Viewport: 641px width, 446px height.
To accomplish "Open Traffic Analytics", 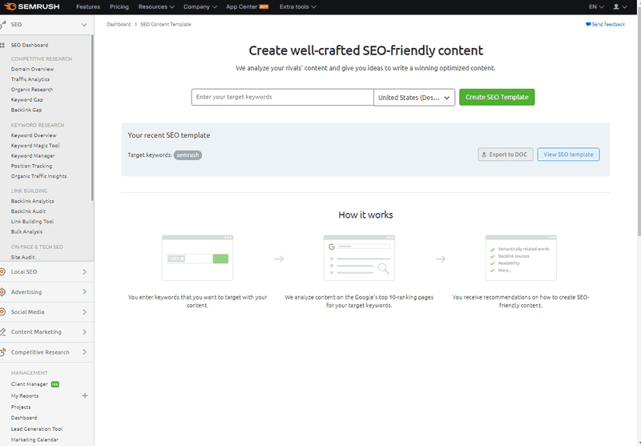I will coord(30,79).
